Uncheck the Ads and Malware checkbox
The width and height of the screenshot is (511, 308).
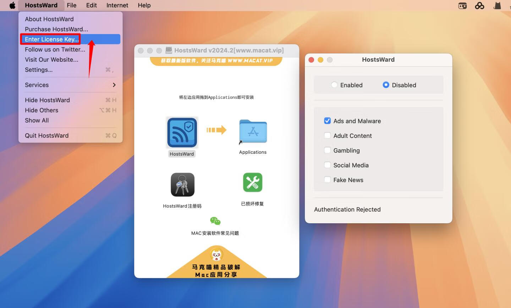(327, 121)
